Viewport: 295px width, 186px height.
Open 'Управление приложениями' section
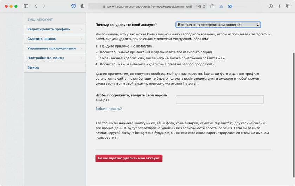click(x=52, y=48)
